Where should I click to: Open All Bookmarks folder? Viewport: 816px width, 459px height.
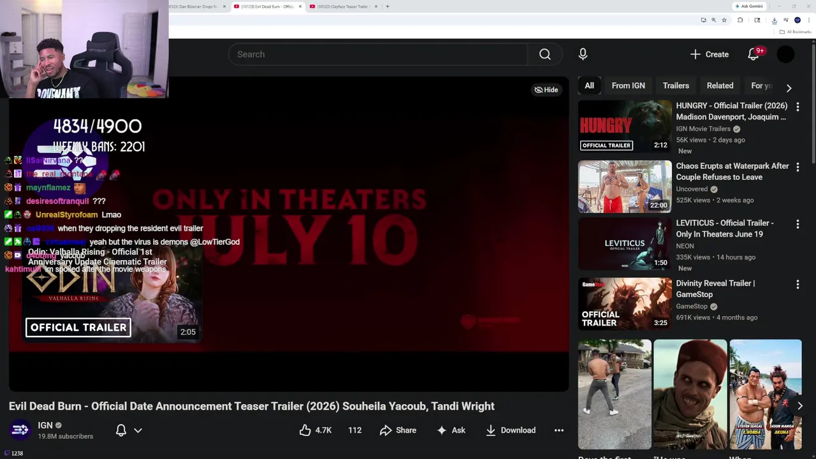[795, 32]
